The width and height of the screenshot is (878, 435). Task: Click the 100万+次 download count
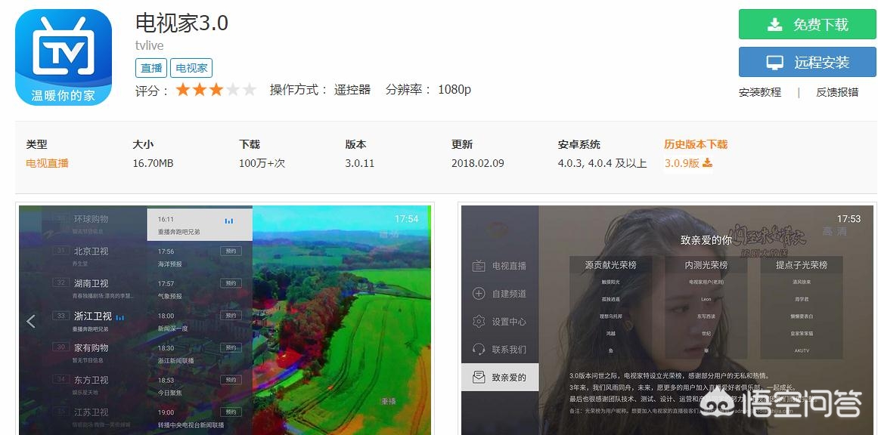coord(262,163)
